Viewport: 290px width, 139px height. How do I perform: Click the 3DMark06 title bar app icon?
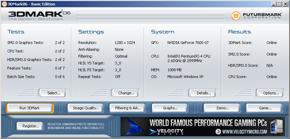[4, 4]
